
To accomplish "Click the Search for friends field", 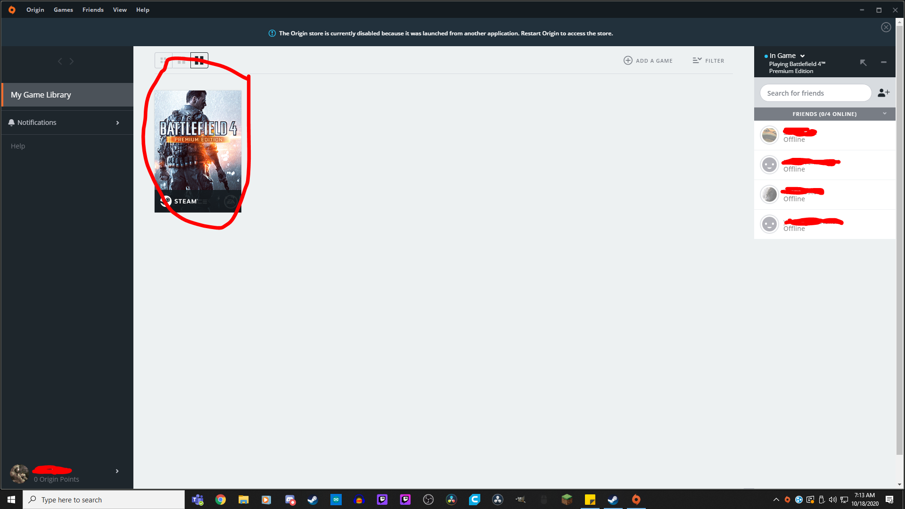I will tap(815, 93).
